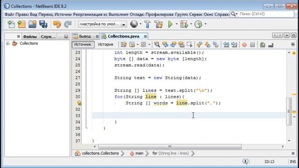299x168 pixels.
Task: Open Сервис menu
Action: click(196, 14)
